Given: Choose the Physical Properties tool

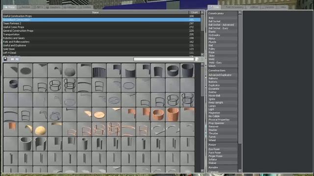Looking at the screenshot, I should (x=222, y=120).
